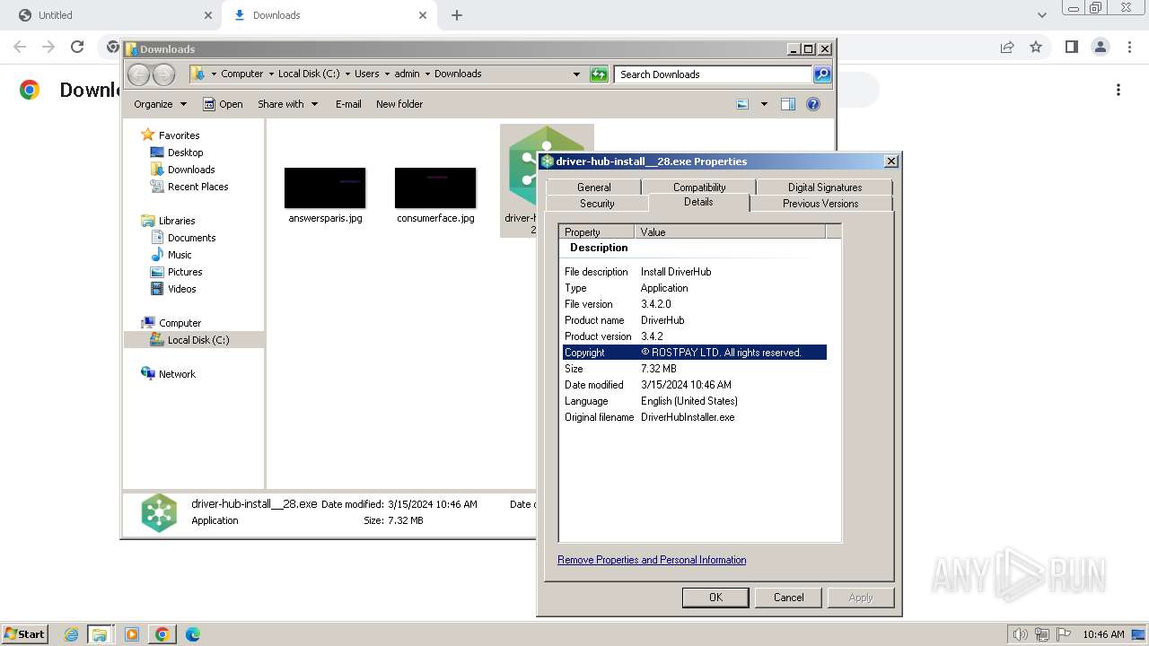The image size is (1149, 646).
Task: Click the New folder button
Action: (x=399, y=104)
